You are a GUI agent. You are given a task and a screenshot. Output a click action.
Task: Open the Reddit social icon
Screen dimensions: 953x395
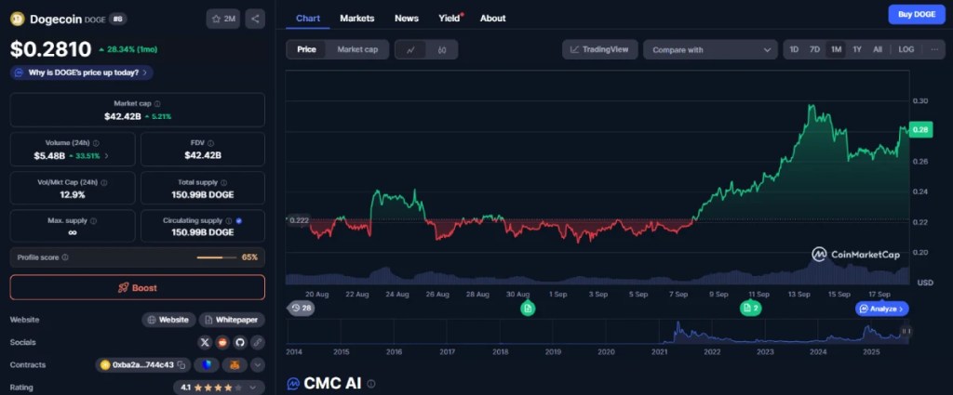[222, 342]
